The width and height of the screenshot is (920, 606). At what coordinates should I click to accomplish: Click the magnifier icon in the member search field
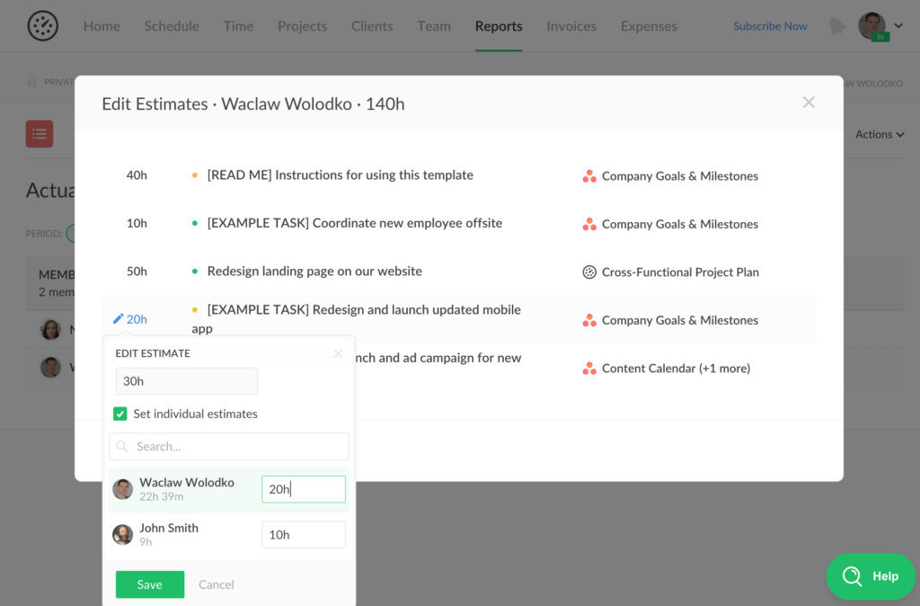pyautogui.click(x=120, y=446)
